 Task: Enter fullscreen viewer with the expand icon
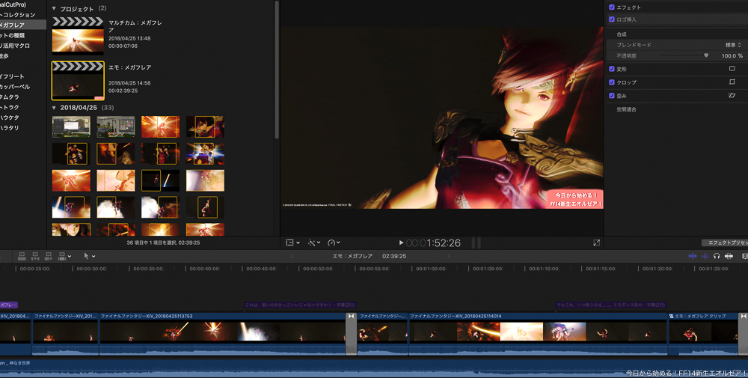[596, 243]
